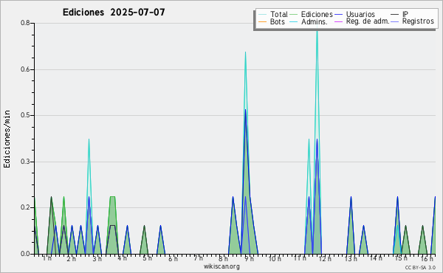Click the '1 h' x-axis label
The height and width of the screenshot is (273, 443).
(x=47, y=258)
